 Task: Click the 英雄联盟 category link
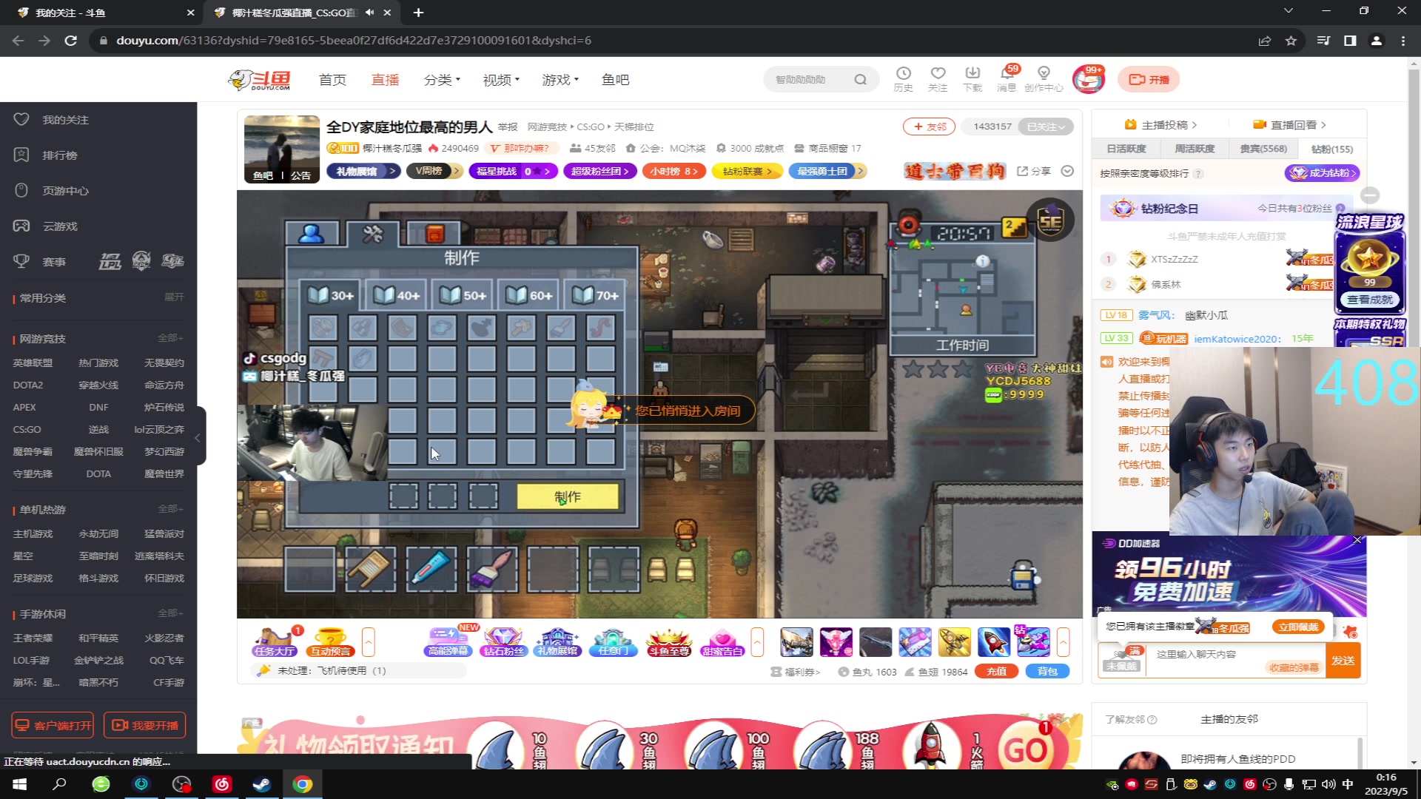coord(33,363)
